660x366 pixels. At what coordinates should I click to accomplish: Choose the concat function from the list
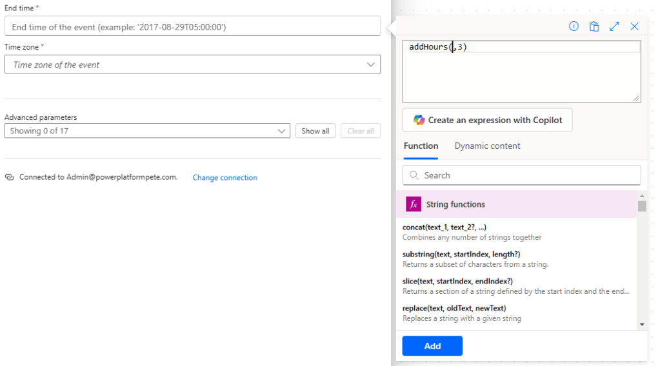pyautogui.click(x=444, y=227)
